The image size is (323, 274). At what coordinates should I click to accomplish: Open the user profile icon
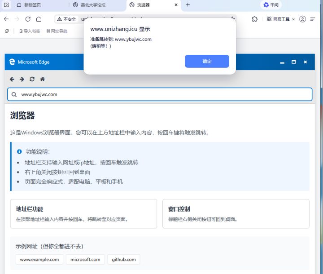[302, 19]
